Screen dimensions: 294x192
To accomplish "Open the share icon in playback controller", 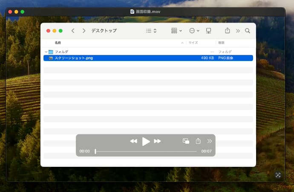I will 198,141.
